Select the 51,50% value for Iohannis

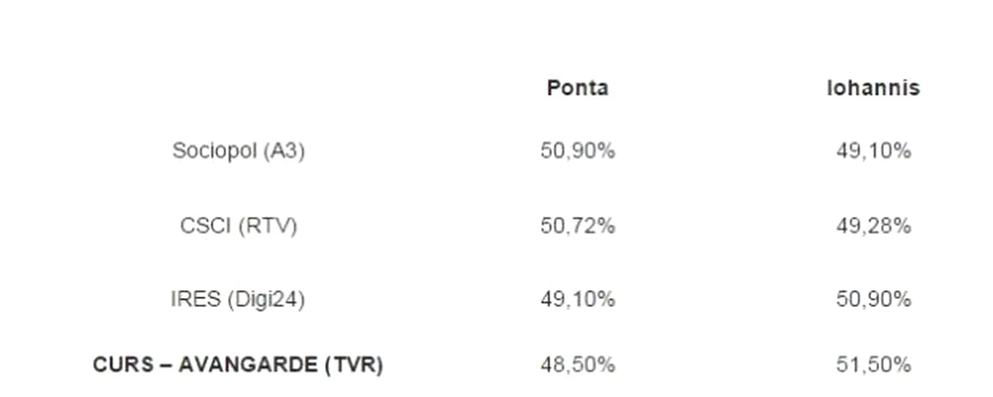tap(873, 365)
